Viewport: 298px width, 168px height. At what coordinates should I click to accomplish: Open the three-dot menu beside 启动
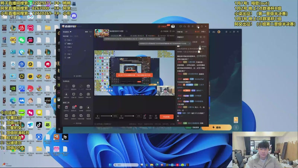pyautogui.click(x=236, y=127)
